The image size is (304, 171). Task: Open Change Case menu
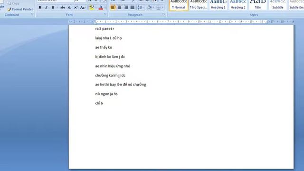click(x=83, y=8)
